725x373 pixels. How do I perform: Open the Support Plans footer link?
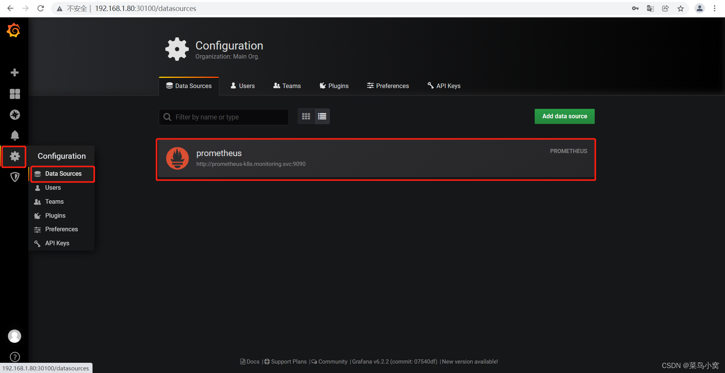tap(285, 362)
